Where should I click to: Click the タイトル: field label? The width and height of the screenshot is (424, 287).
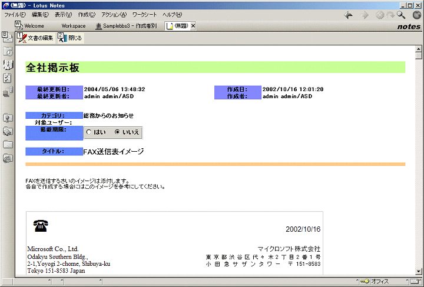click(54, 152)
